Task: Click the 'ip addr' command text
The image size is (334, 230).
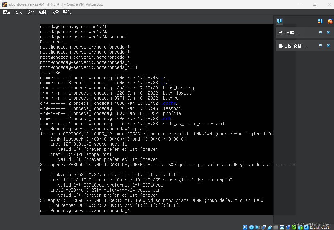Action: 141,129
